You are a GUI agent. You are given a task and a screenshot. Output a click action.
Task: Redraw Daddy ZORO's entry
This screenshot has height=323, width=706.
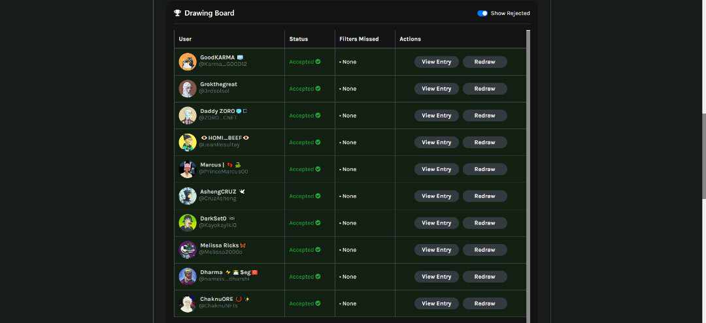click(x=484, y=115)
